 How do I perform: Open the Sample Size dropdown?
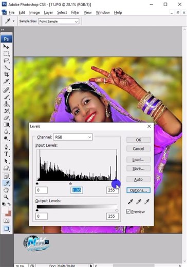click(59, 22)
